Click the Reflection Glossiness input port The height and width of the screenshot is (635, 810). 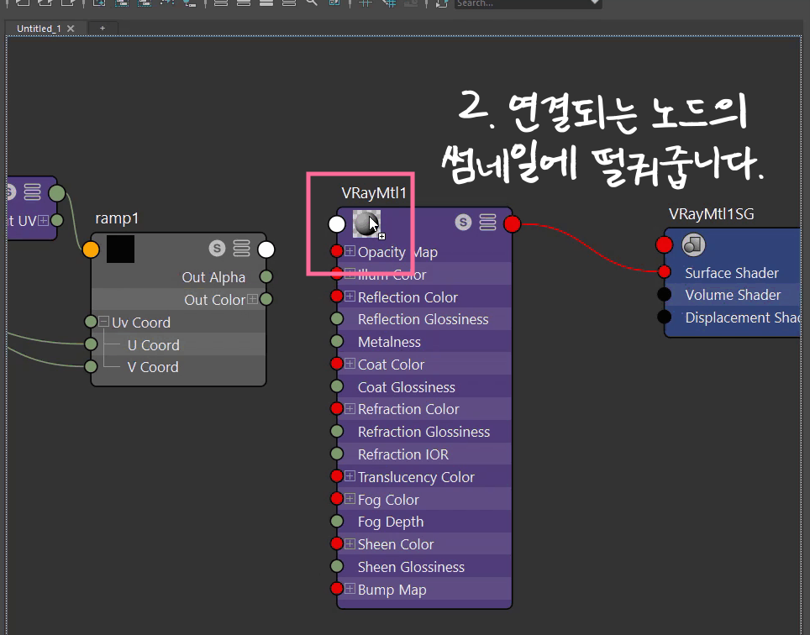tap(337, 319)
